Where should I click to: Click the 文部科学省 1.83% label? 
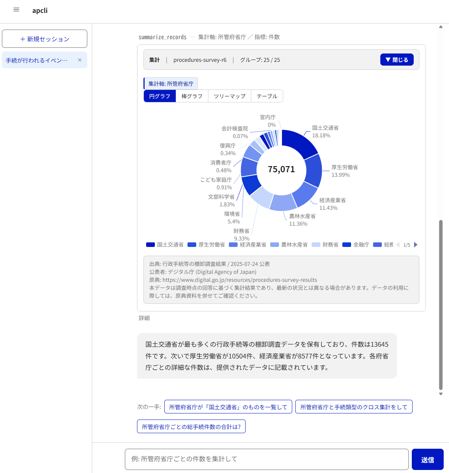(x=221, y=200)
